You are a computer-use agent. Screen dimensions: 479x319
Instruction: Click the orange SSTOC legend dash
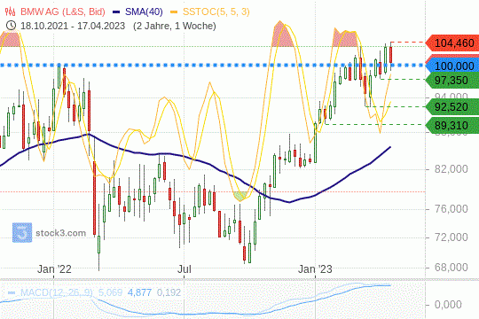click(x=174, y=12)
